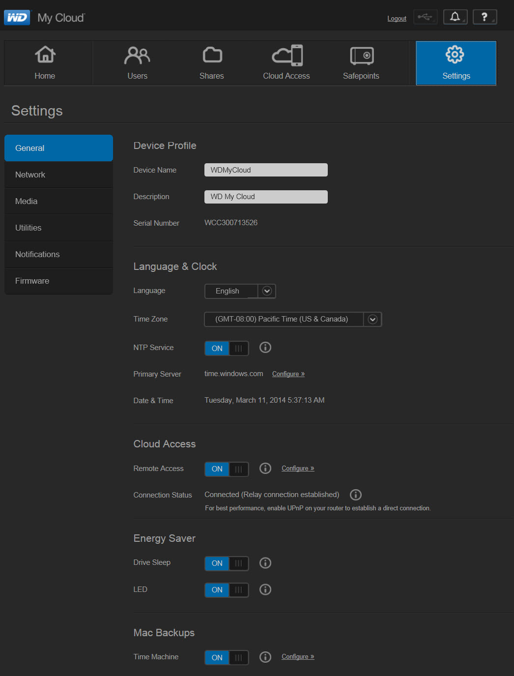Select the Notifications settings menu item
514x676 pixels.
58,254
